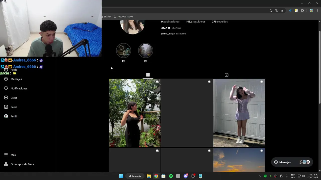Click the install app icon in address bar

click(x=271, y=10)
